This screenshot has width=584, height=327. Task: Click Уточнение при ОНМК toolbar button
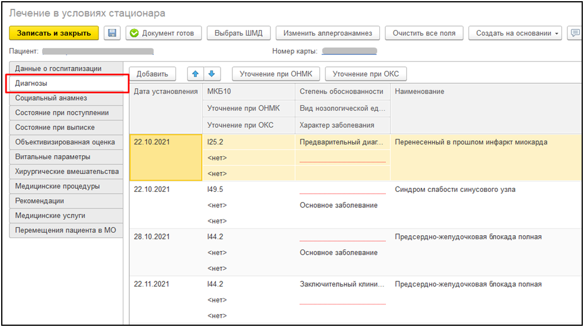276,74
